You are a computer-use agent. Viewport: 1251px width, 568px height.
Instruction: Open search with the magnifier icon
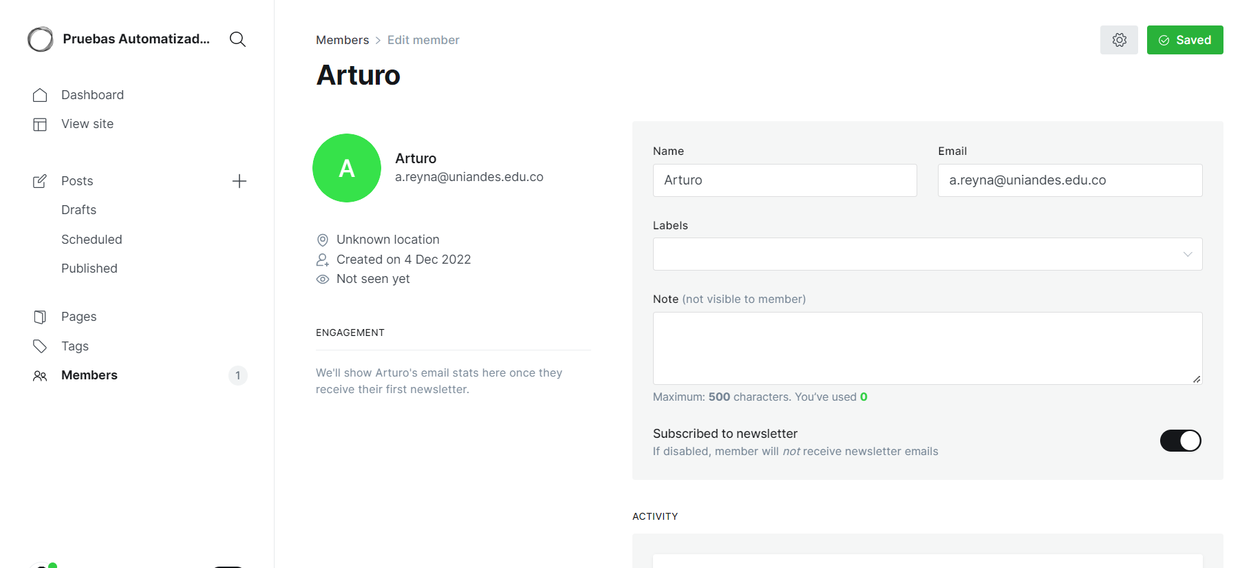237,39
